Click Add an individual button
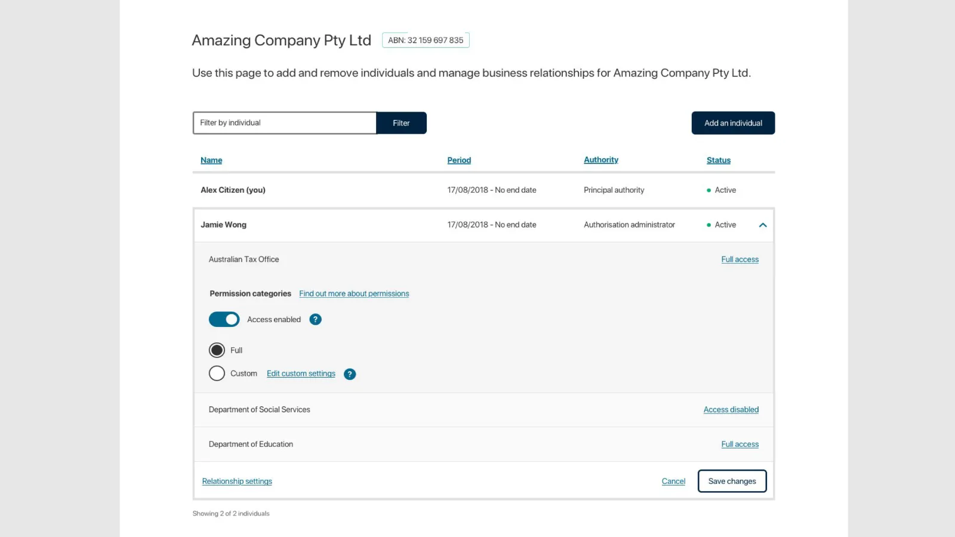This screenshot has height=537, width=955. coord(733,123)
